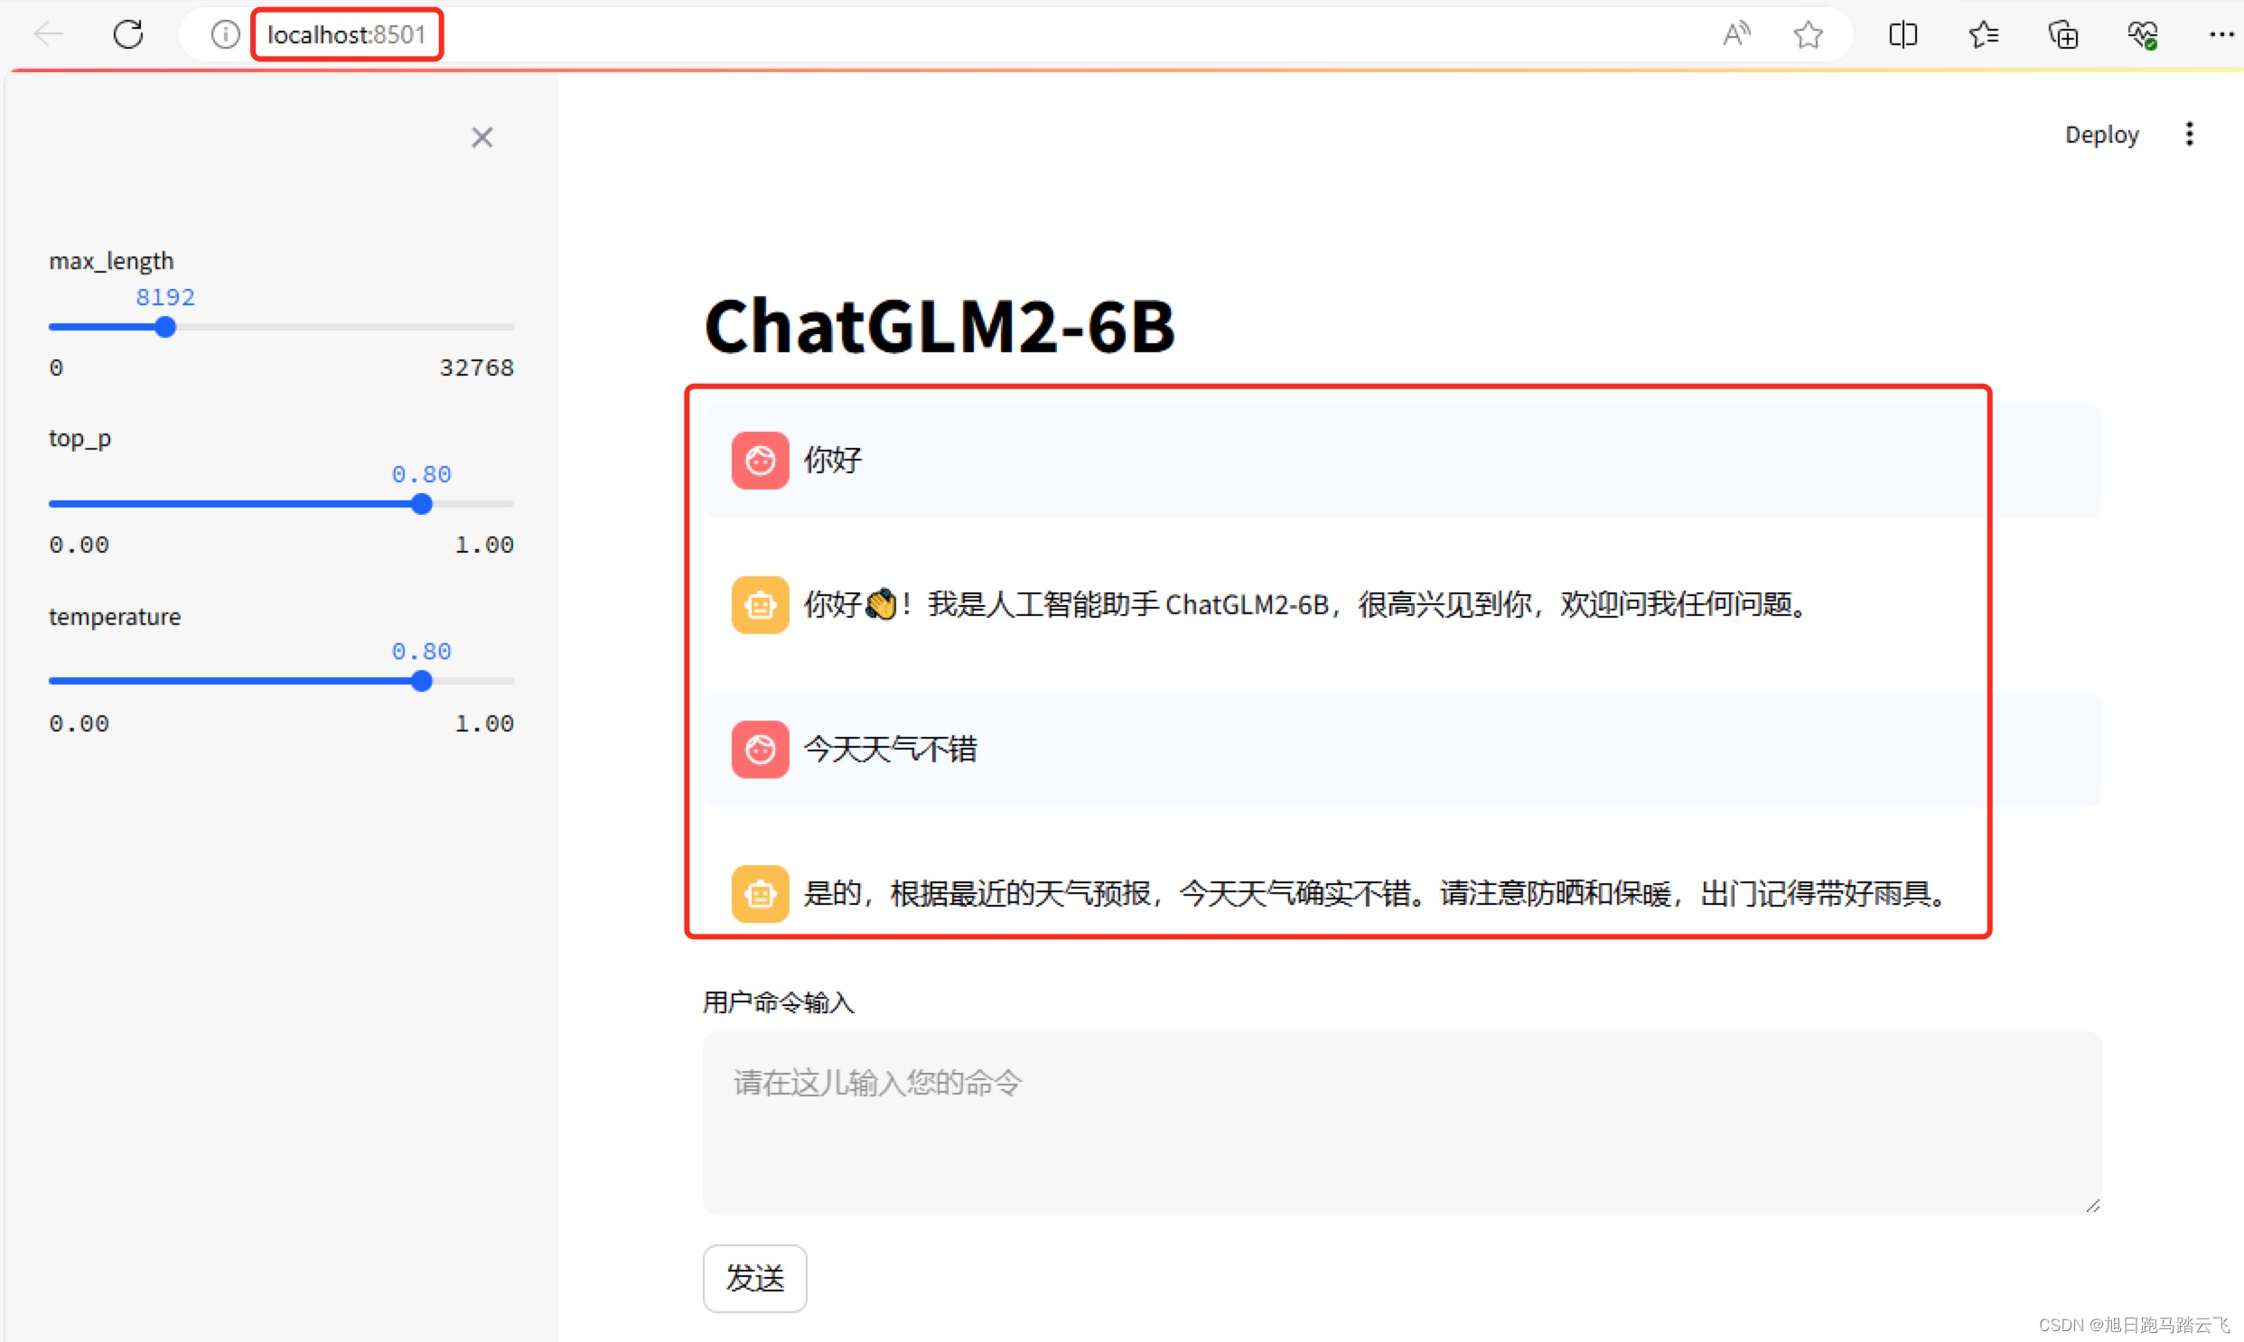This screenshot has width=2244, height=1342.
Task: Click the text area resize handle corner
Action: (x=2092, y=1206)
